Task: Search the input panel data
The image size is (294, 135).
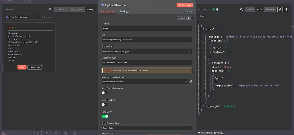Action: coord(50,9)
